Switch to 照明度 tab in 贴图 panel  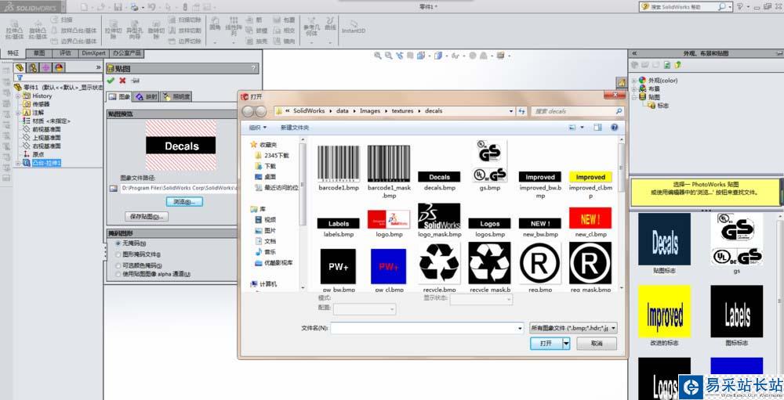pos(176,97)
